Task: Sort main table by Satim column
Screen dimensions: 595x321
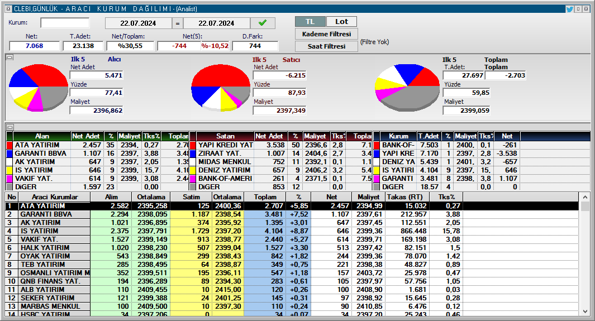Action: tap(191, 197)
